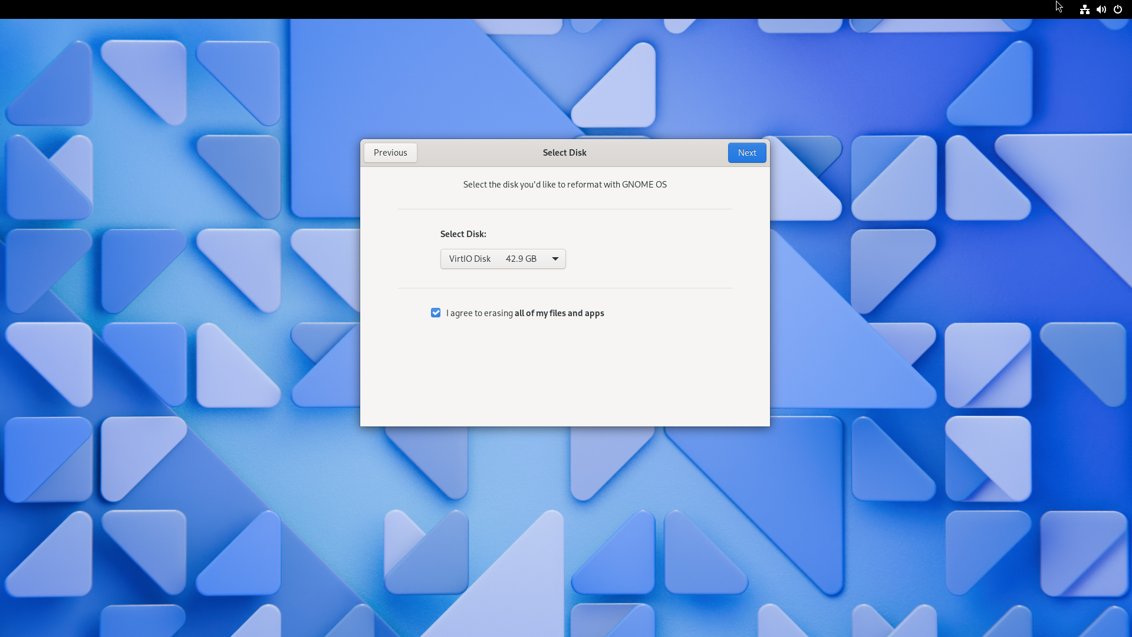
Task: Click the volume speaker icon
Action: click(x=1101, y=9)
